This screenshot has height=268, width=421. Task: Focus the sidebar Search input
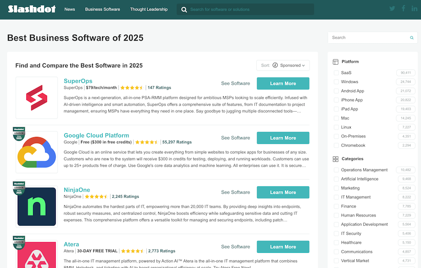pyautogui.click(x=373, y=37)
